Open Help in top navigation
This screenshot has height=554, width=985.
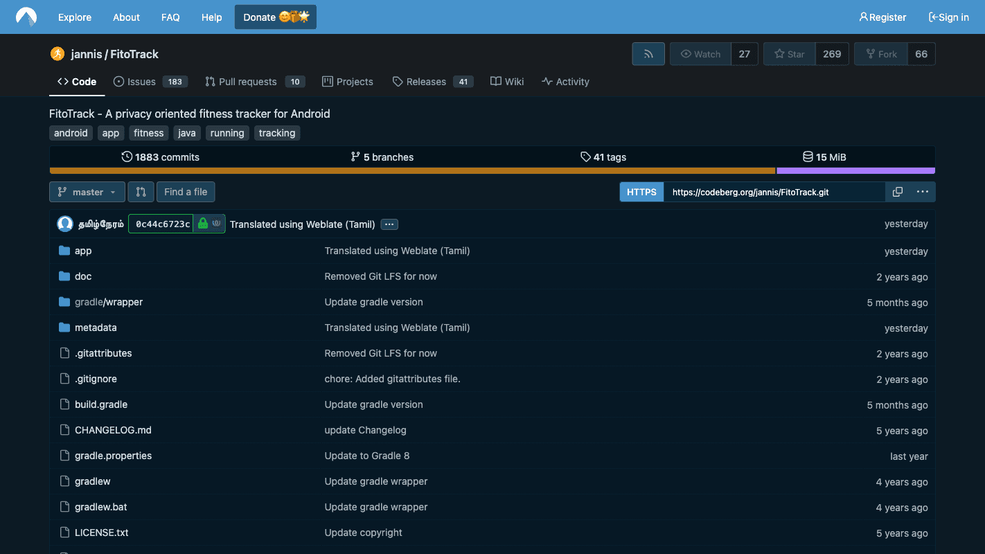pos(212,17)
